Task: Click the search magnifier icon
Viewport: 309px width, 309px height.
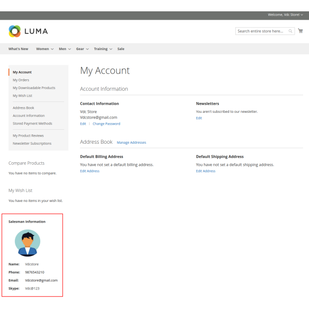Action: point(290,31)
